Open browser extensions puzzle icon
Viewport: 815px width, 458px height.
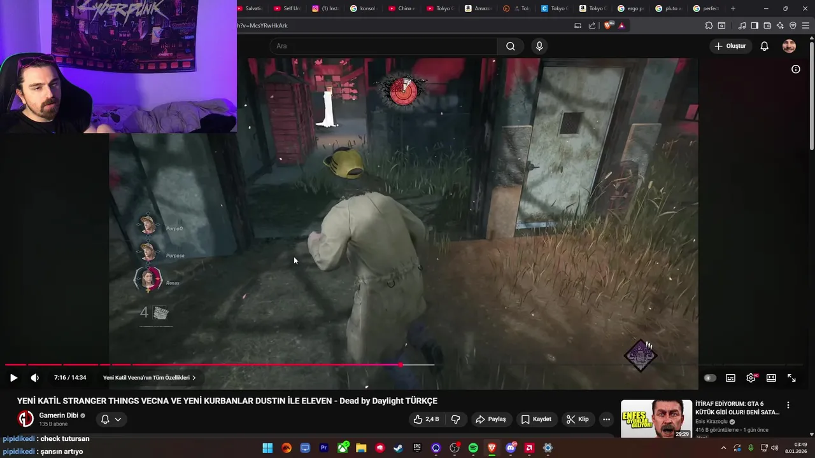coord(709,25)
